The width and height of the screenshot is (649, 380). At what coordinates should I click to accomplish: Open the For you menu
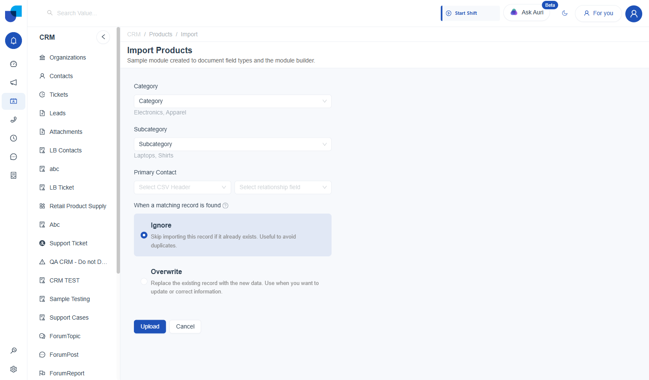point(598,14)
